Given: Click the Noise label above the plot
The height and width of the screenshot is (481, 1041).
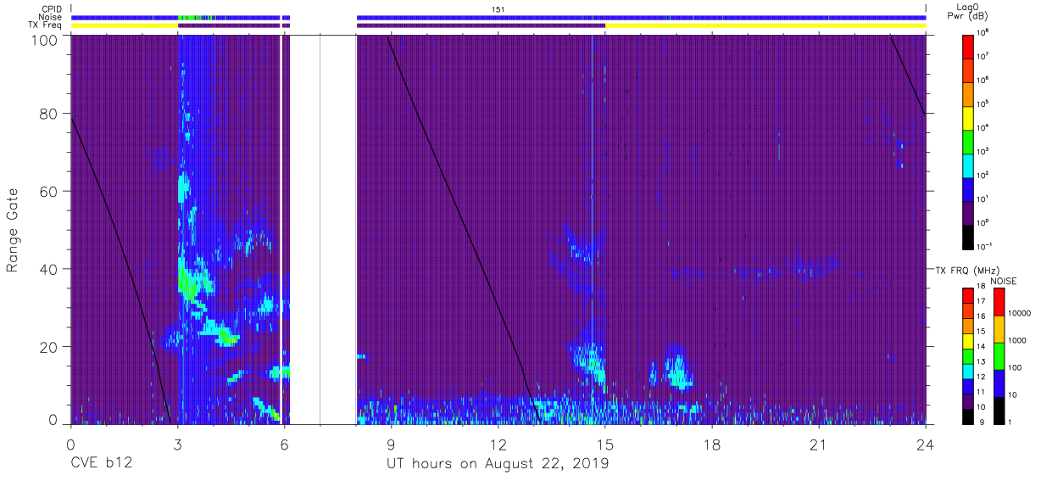Looking at the screenshot, I should point(51,17).
